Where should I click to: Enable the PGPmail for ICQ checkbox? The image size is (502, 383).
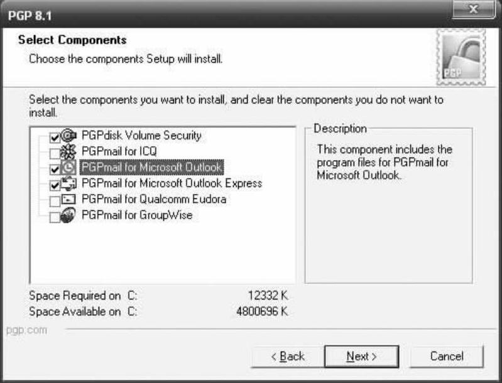click(x=55, y=153)
